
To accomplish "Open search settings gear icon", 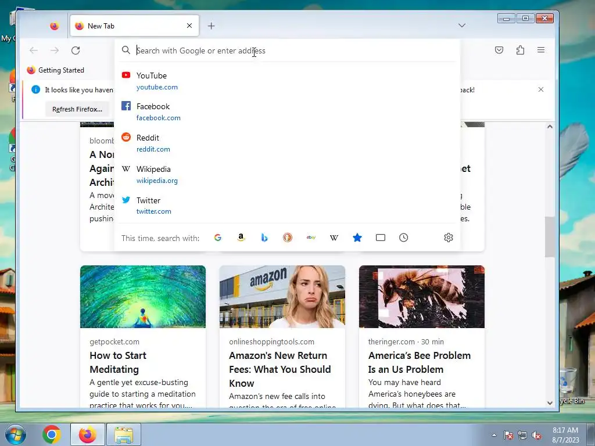I will [449, 238].
